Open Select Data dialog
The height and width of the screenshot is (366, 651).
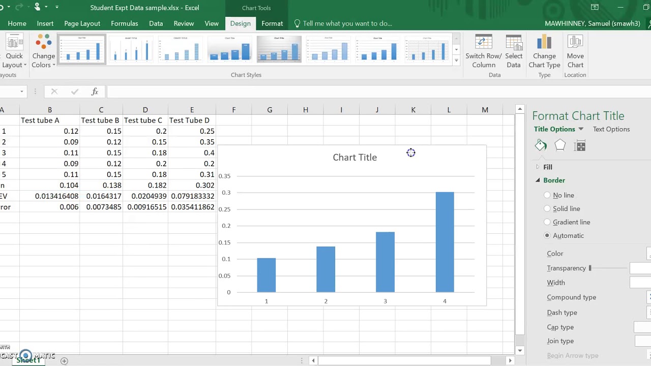coord(514,51)
